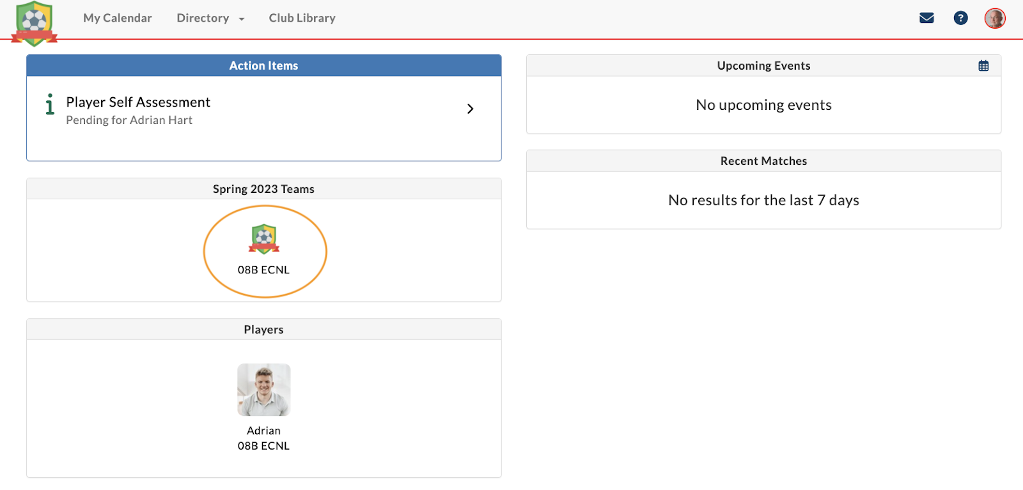Expand the Directory dropdown caret
The width and height of the screenshot is (1023, 490).
pos(242,19)
